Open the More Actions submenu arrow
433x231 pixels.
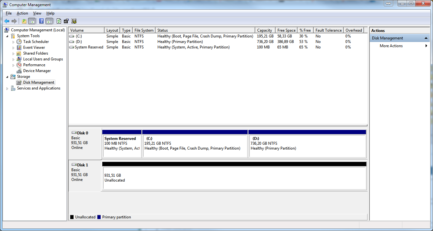click(x=427, y=46)
